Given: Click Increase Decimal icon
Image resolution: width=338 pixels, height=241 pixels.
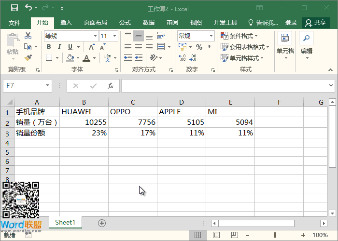Looking at the screenshot, I should coord(182,58).
